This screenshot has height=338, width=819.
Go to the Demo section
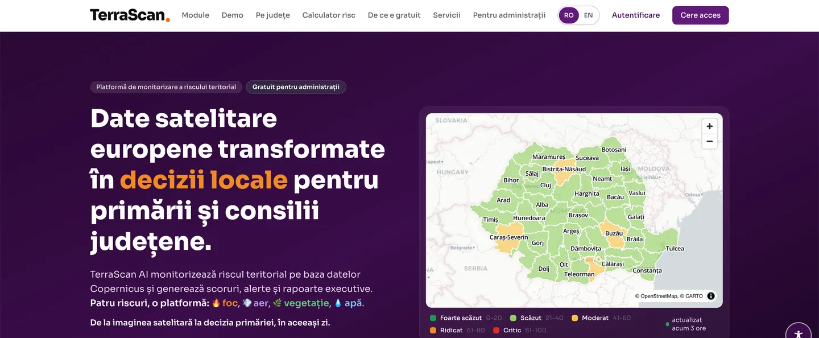click(x=233, y=15)
